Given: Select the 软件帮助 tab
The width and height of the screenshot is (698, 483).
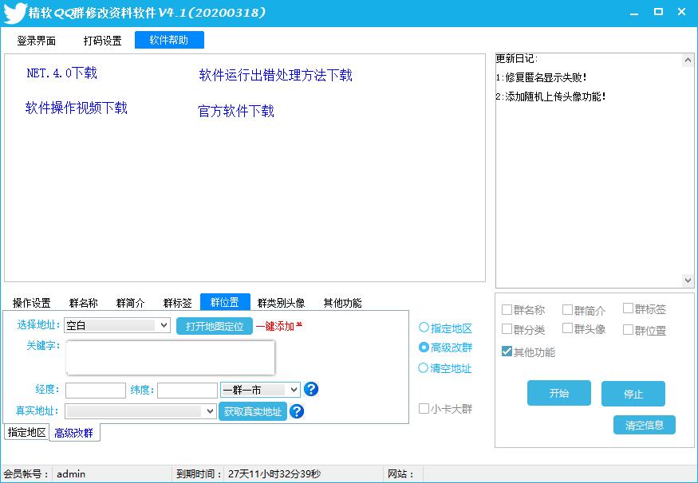Looking at the screenshot, I should click(x=169, y=40).
